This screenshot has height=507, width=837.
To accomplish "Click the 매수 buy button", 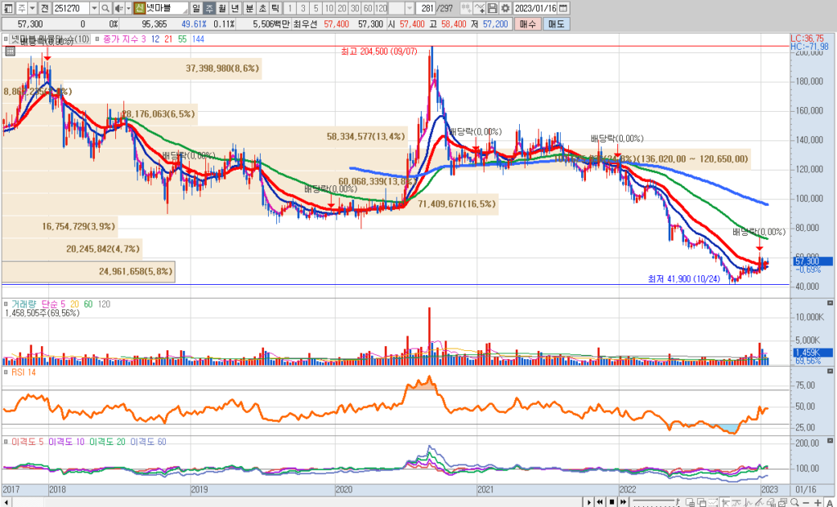I will tap(527, 24).
